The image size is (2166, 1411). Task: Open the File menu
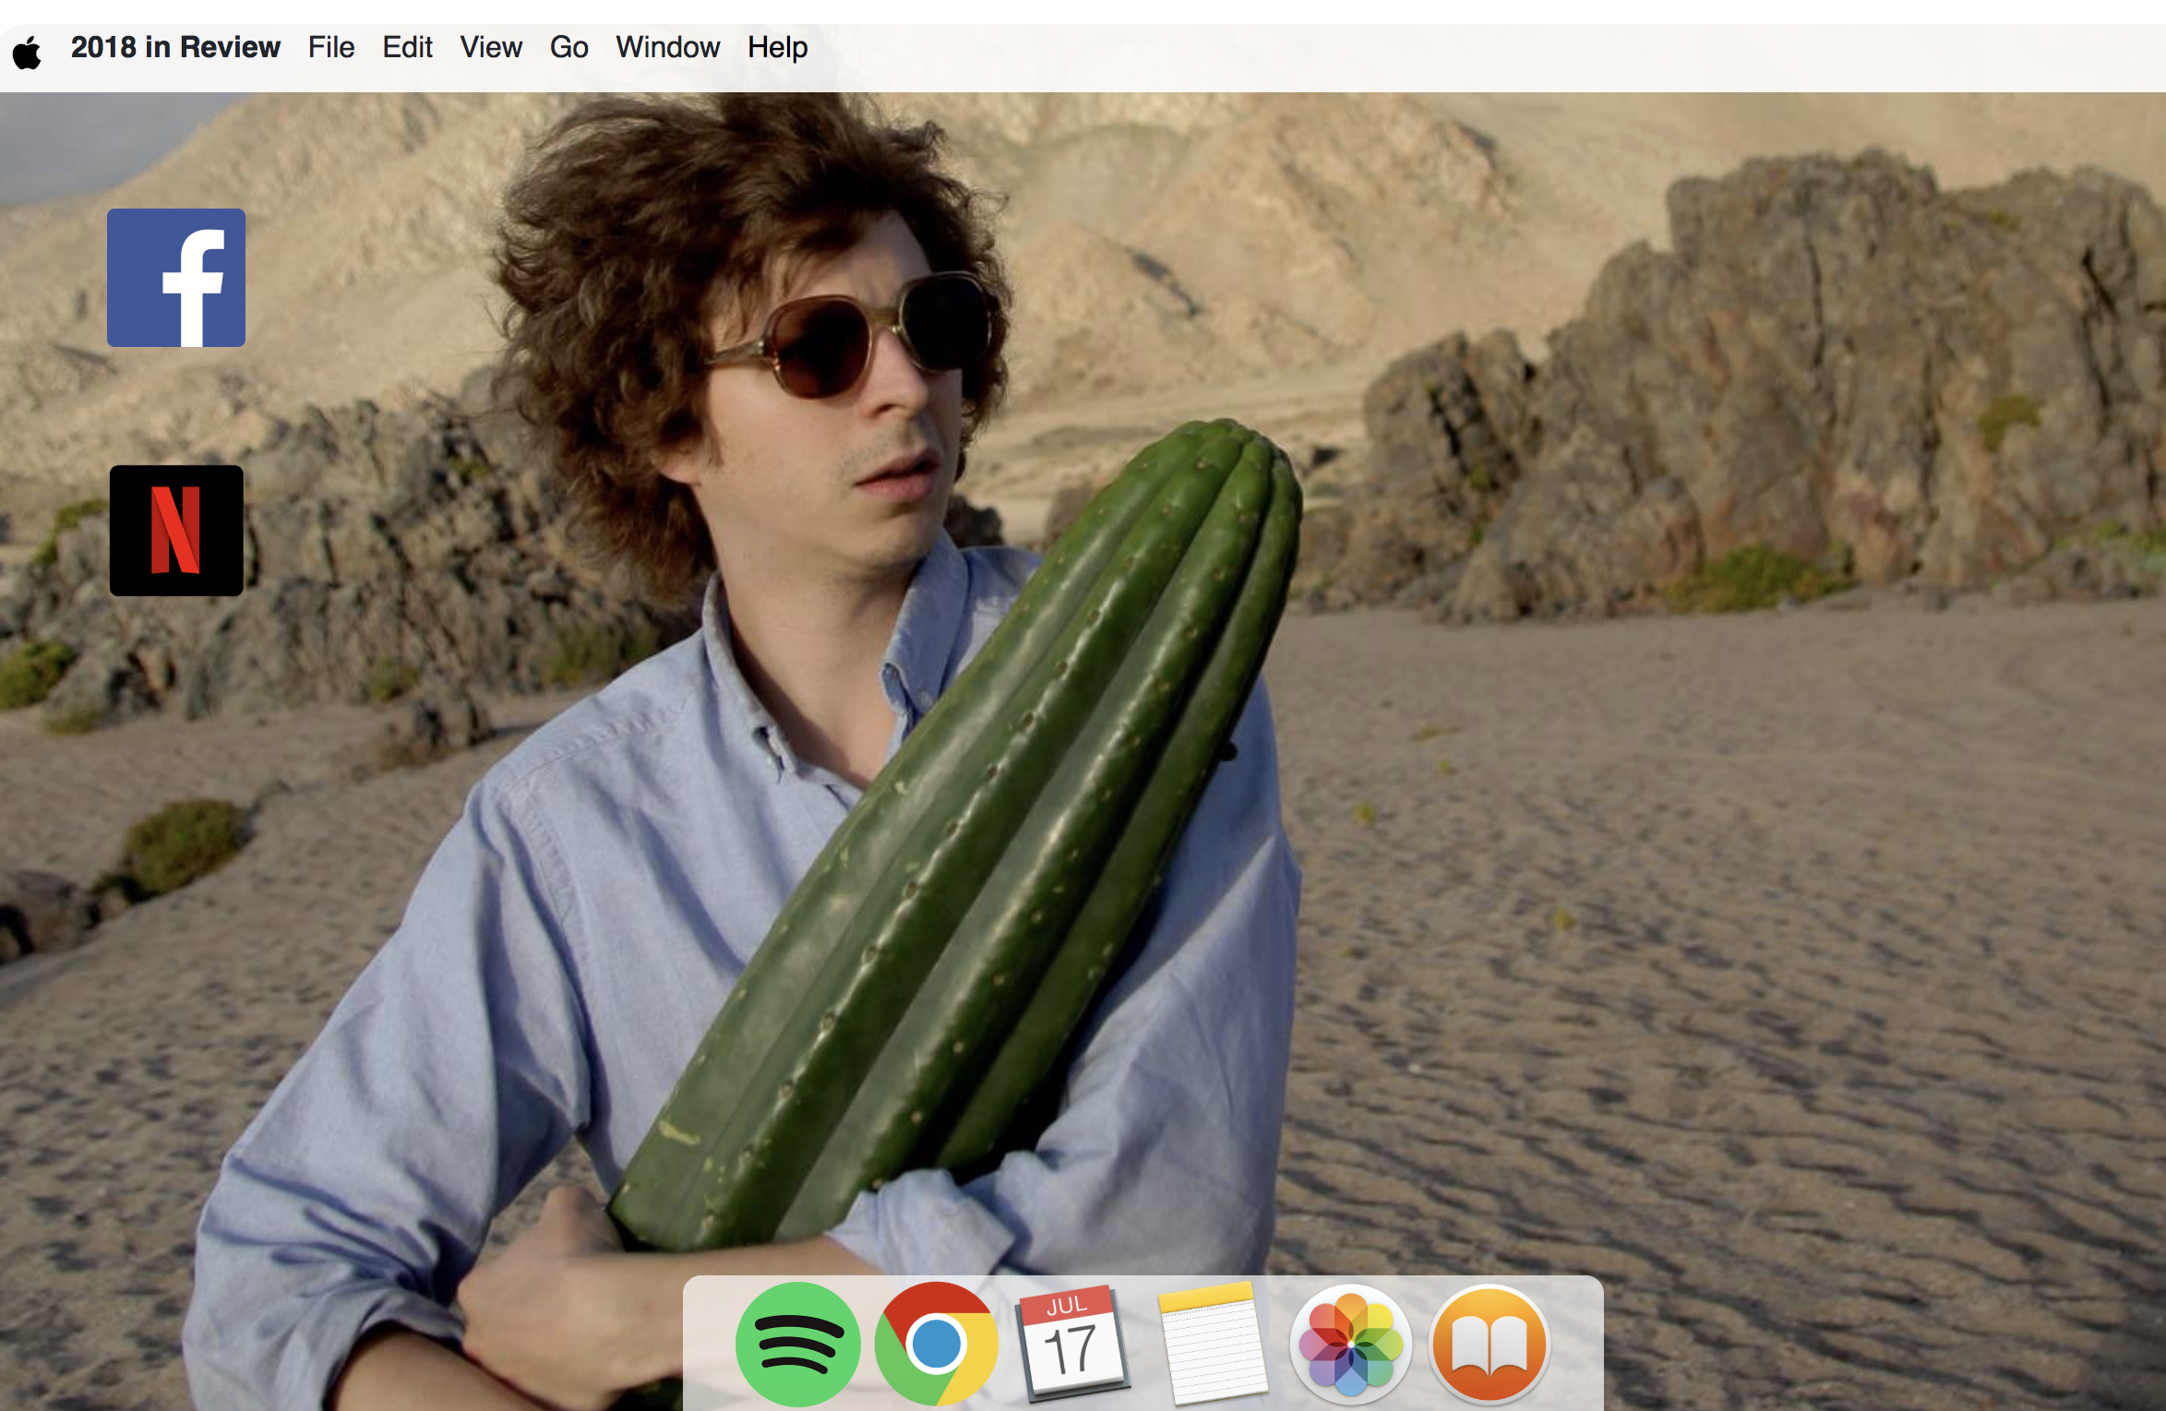(331, 48)
